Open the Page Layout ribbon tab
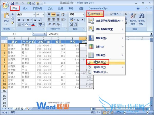The image size is (154, 115). (x=37, y=8)
